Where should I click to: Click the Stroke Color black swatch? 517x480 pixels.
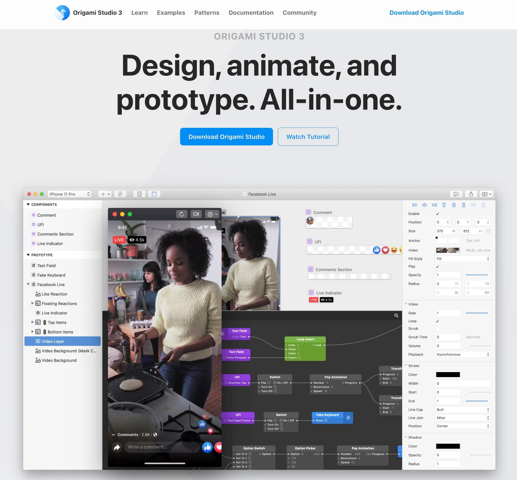[448, 375]
